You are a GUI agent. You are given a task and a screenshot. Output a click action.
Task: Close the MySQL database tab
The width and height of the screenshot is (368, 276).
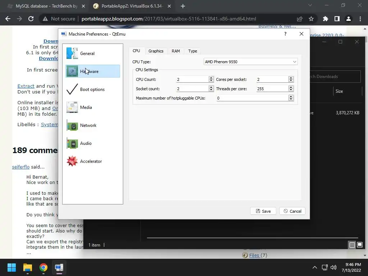pos(83,6)
